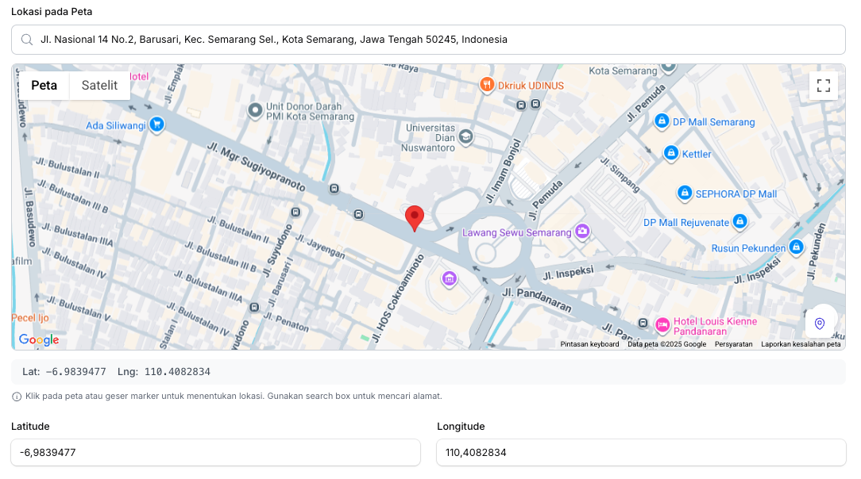Click the search magnifier icon in address box
The width and height of the screenshot is (861, 479).
(x=27, y=40)
